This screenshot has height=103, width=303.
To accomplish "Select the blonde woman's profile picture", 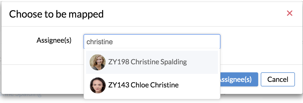I will click(x=98, y=62).
